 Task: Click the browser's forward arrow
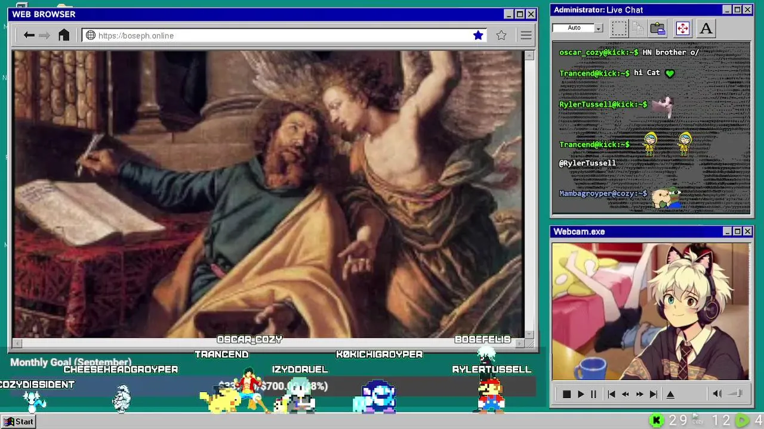pyautogui.click(x=44, y=35)
